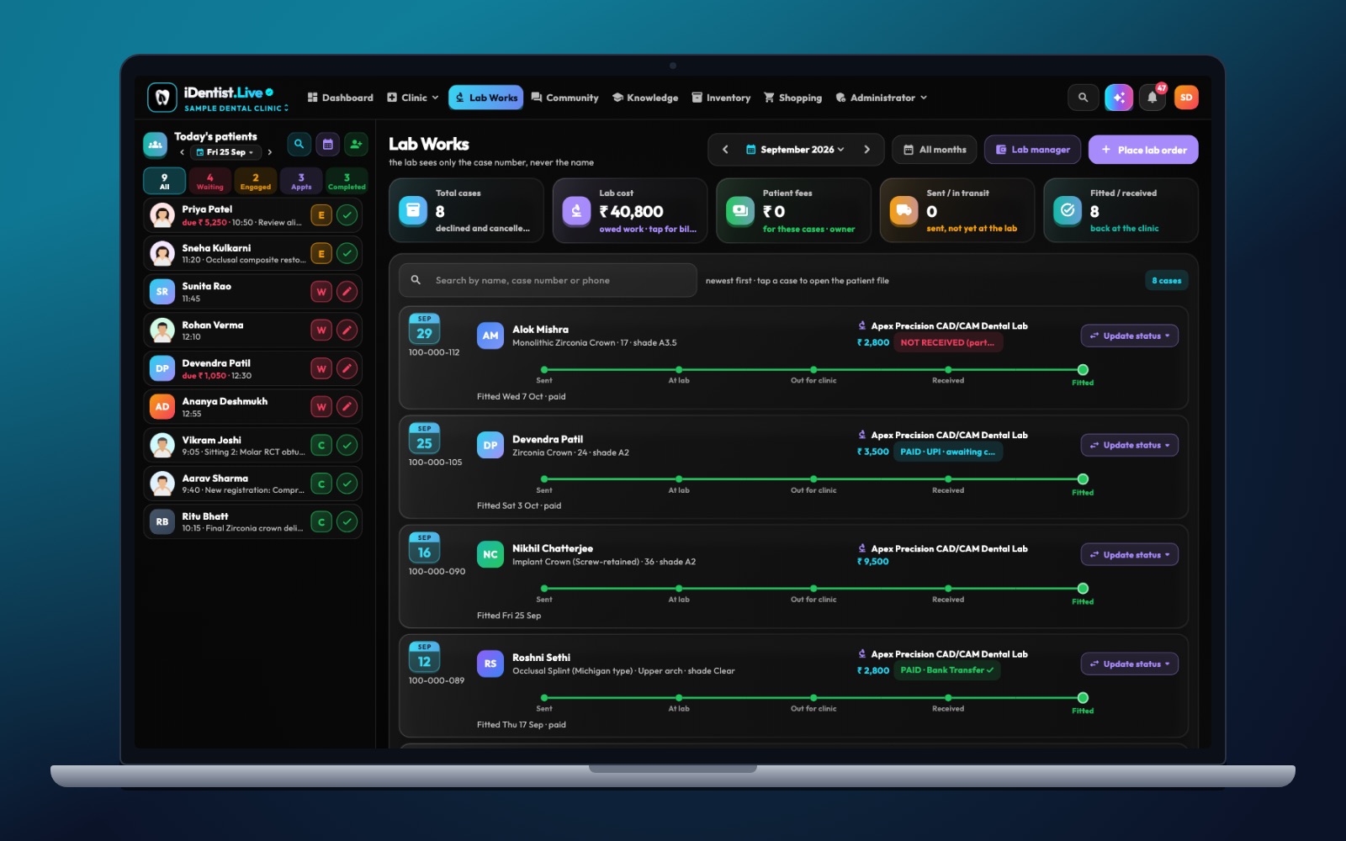Open the Fri 25 Sep date dropdown
Viewport: 1346px width, 841px height.
(225, 152)
